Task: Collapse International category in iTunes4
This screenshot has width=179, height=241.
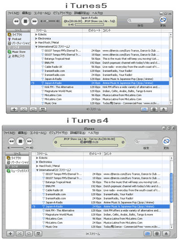Action: click(x=37, y=170)
